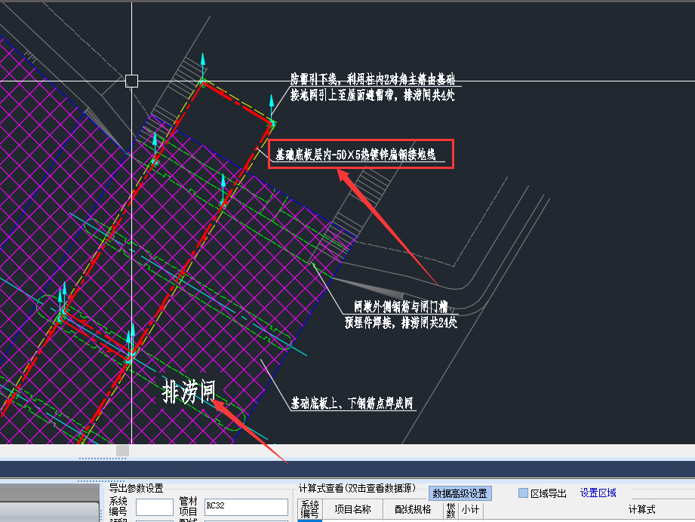Open the 设置区域 link
This screenshot has height=522, width=695.
(x=598, y=493)
